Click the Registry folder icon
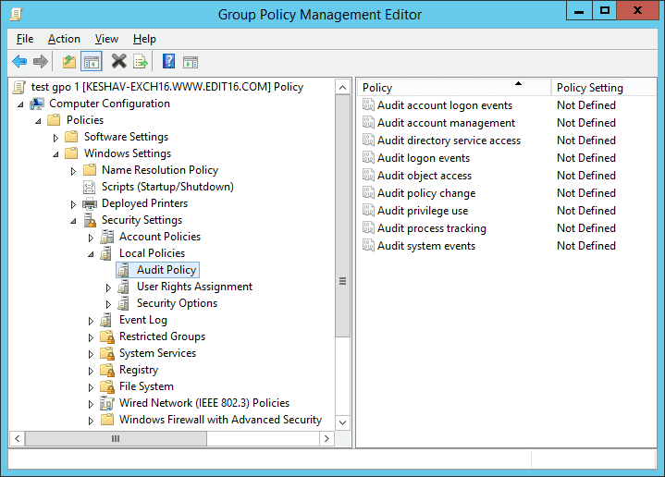The width and height of the screenshot is (665, 477). coord(107,370)
